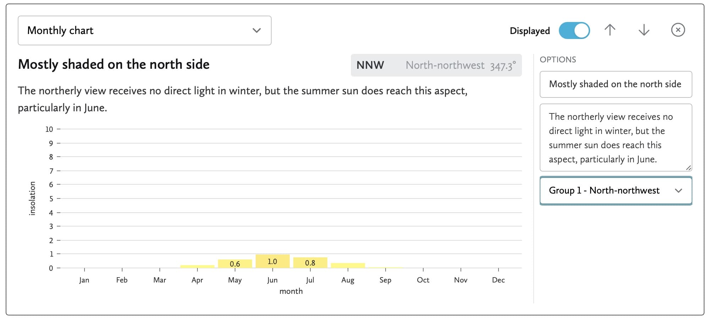Select the May bar labeled 0.6

tap(235, 264)
